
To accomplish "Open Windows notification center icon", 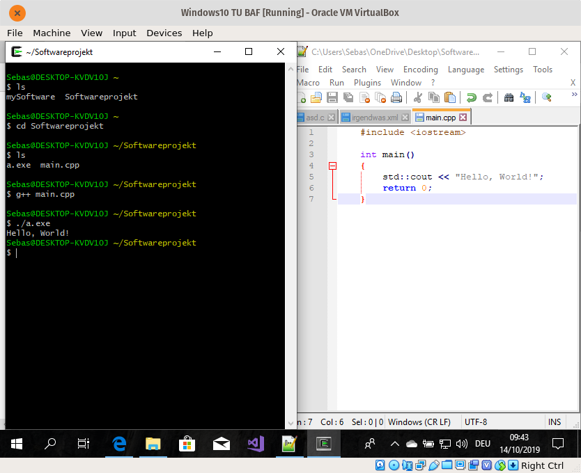I will 557,443.
